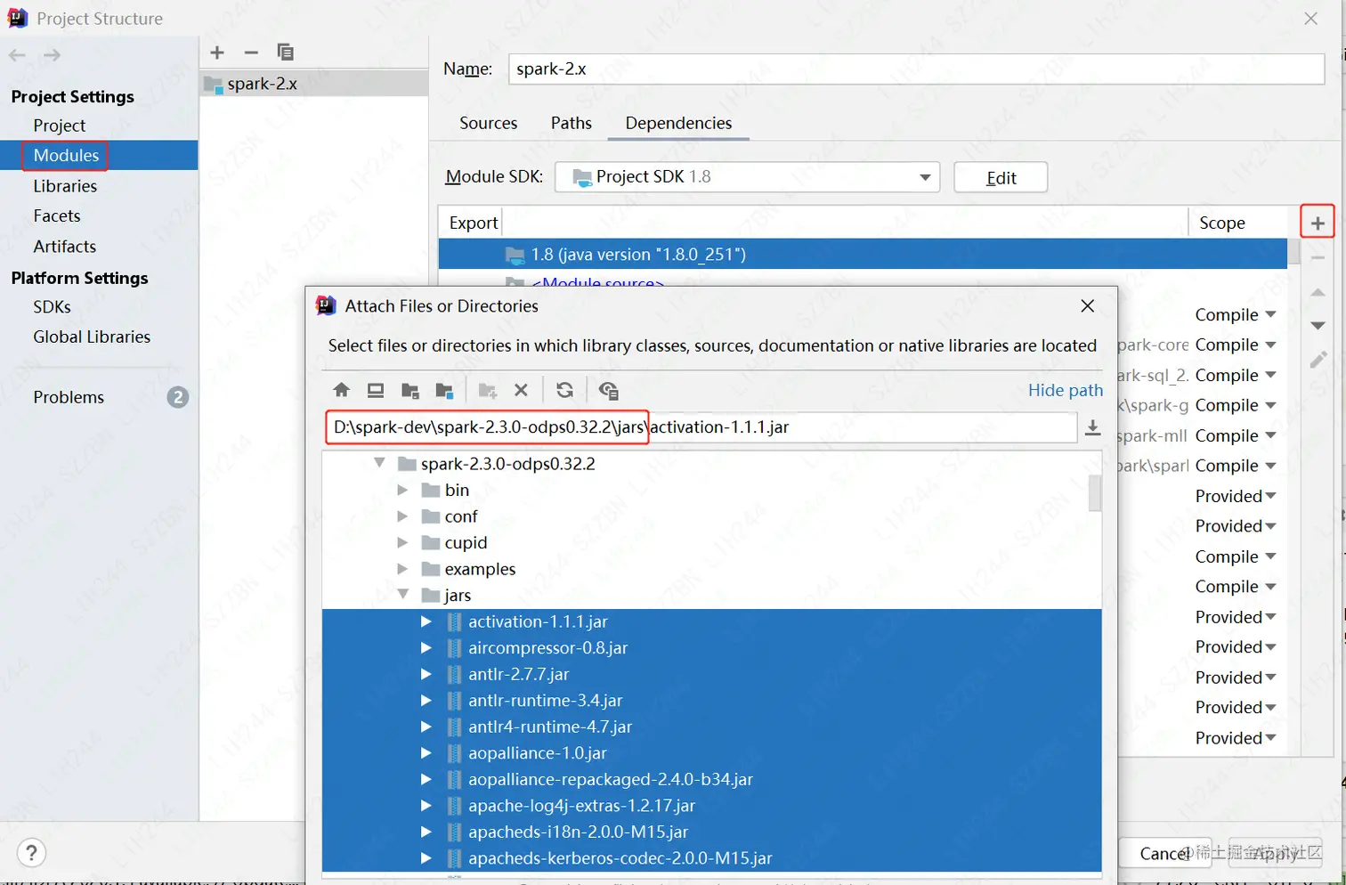Click the file path input field
Viewport: 1346px width, 885px height.
click(701, 427)
